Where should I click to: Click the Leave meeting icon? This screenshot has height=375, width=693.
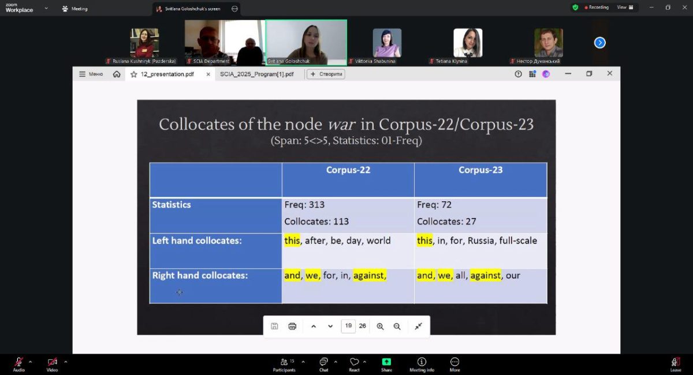(x=675, y=362)
